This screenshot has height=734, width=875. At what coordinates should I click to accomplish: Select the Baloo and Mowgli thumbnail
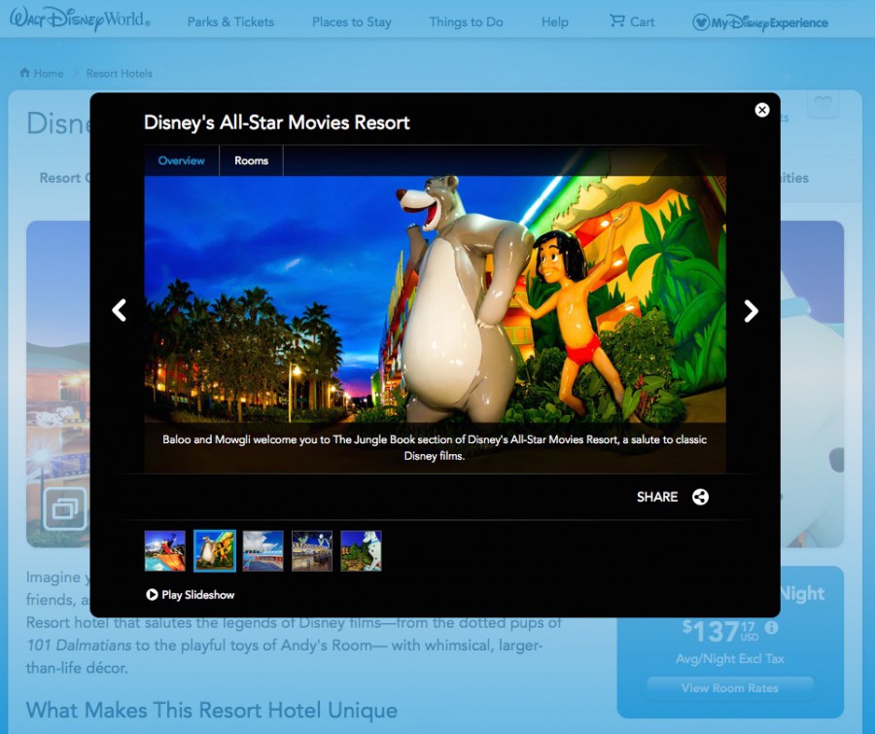[214, 551]
